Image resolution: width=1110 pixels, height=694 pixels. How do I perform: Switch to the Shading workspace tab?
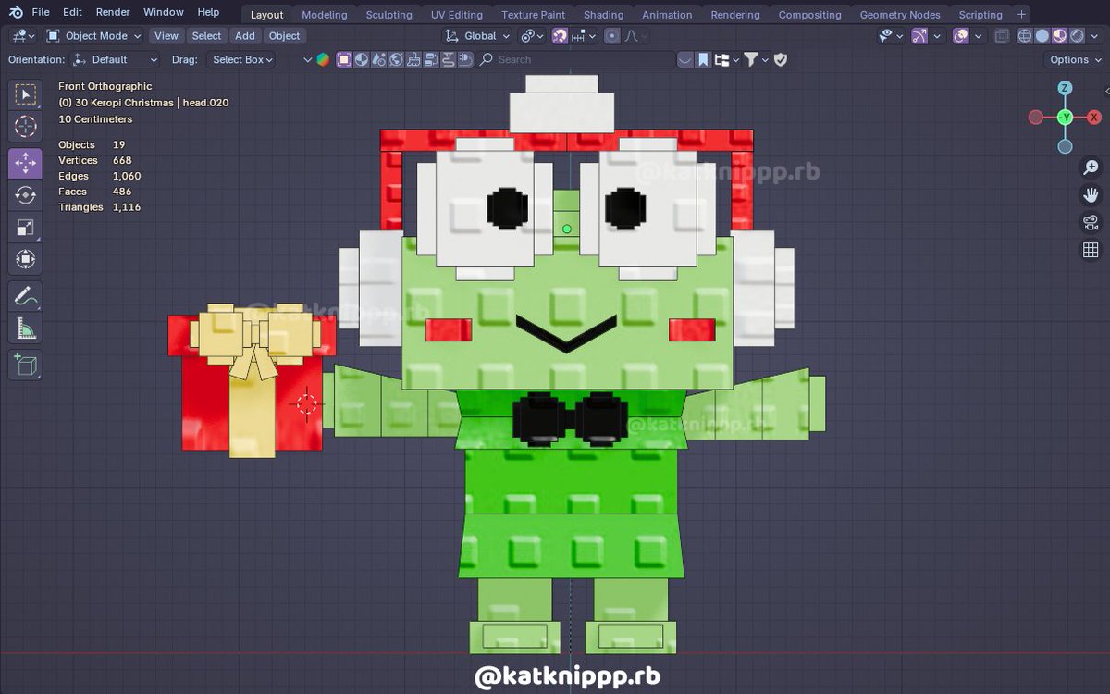tap(603, 14)
